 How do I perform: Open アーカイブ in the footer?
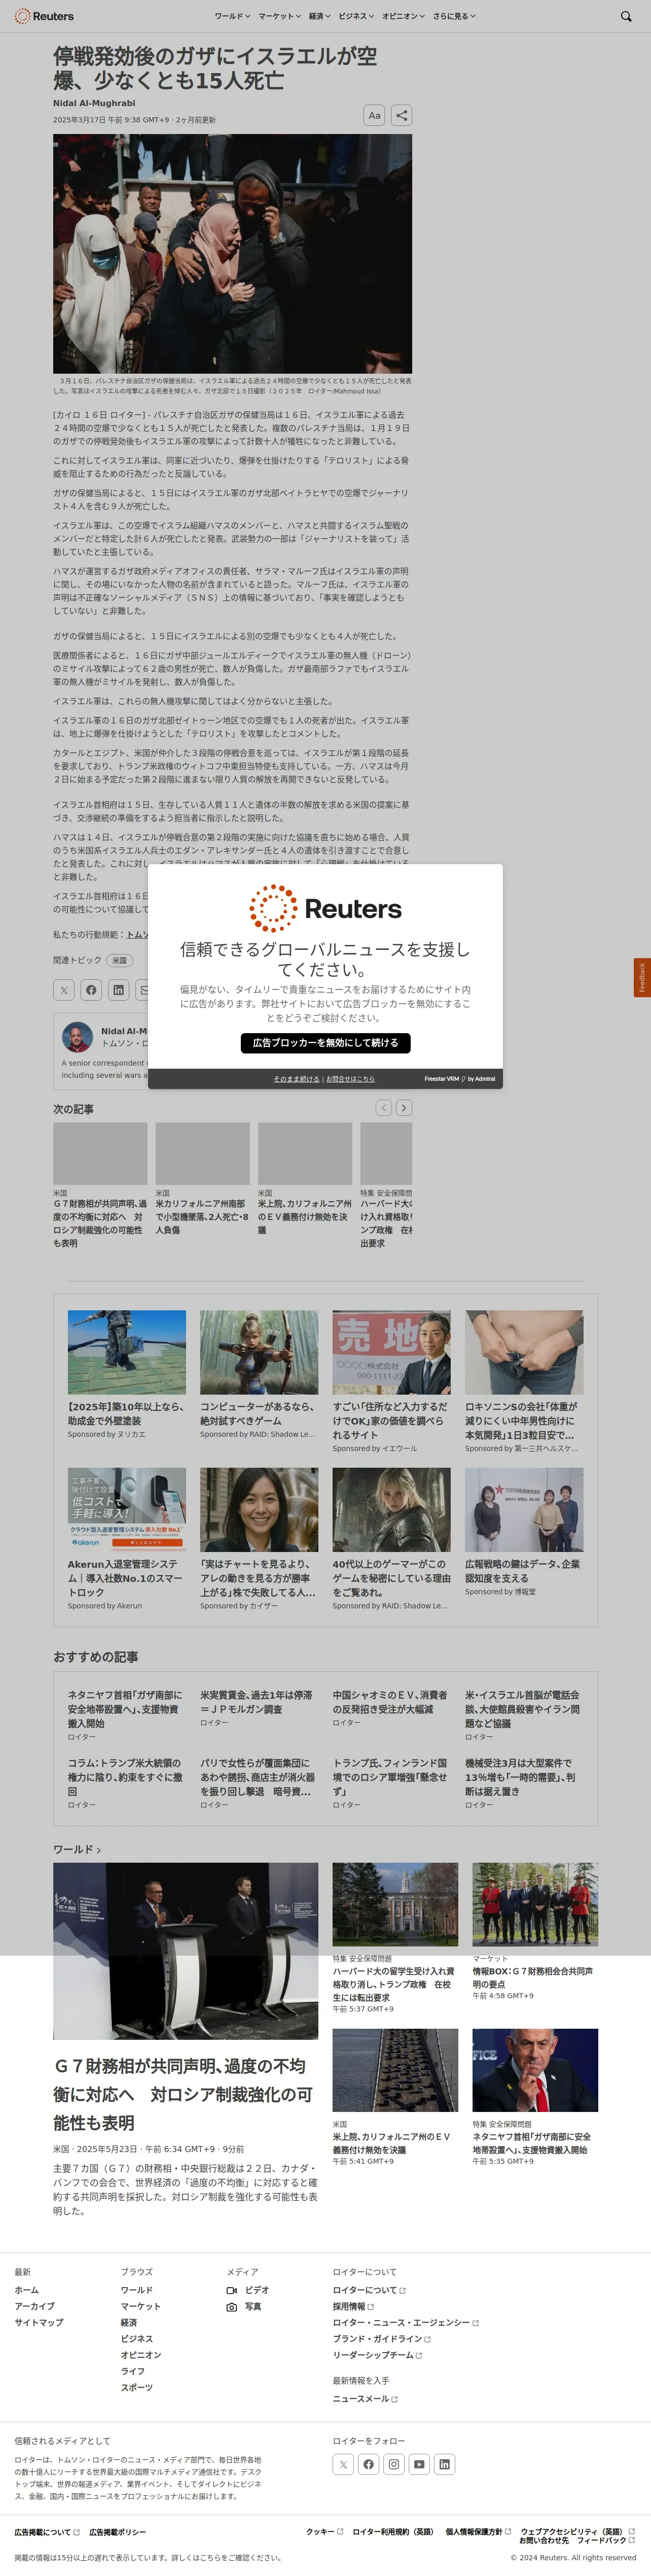point(35,2306)
